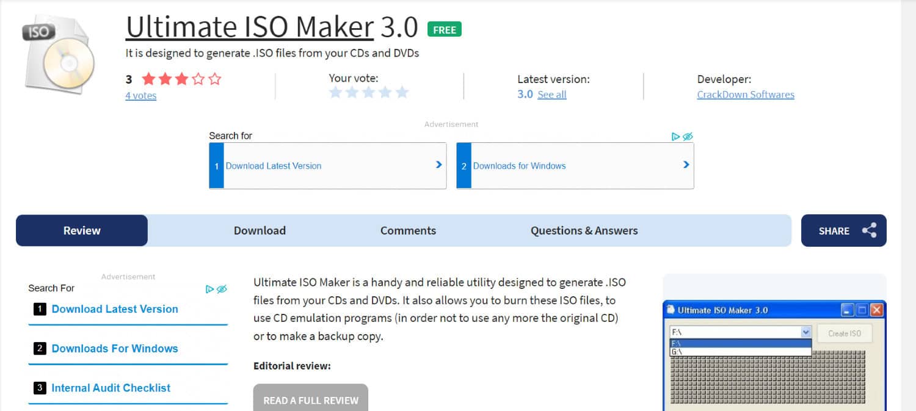The height and width of the screenshot is (411, 916).
Task: Open the latest version 3.0 link
Action: [x=525, y=94]
